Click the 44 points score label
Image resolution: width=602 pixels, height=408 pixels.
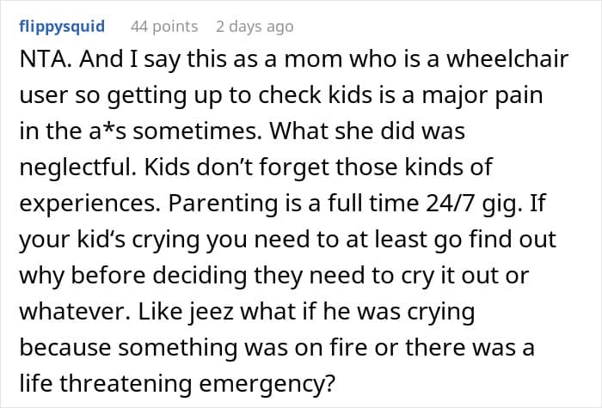pyautogui.click(x=164, y=27)
